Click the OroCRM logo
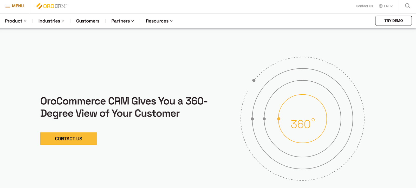 [x=52, y=6]
